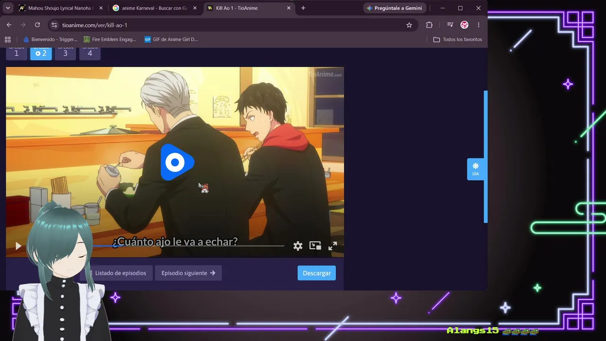Close the Mahou Shoujo Lyrical Nanoha tab
Image resolution: width=606 pixels, height=341 pixels.
coord(101,8)
